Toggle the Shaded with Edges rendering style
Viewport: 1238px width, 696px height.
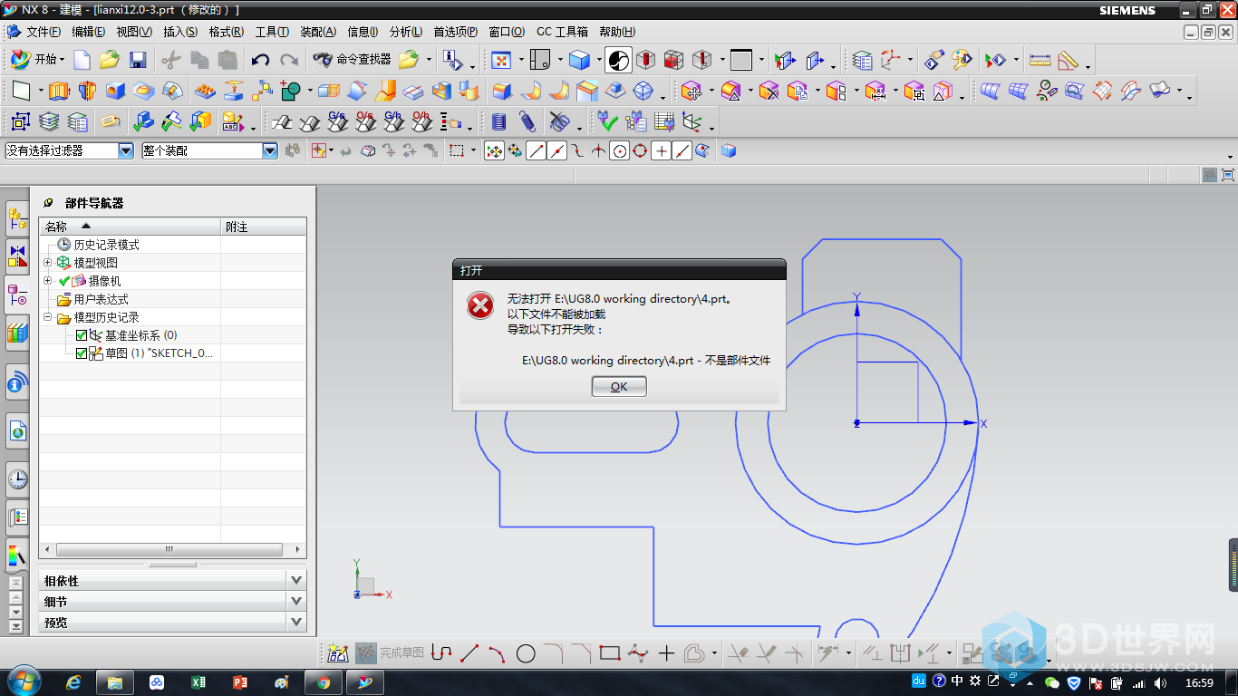(x=579, y=60)
